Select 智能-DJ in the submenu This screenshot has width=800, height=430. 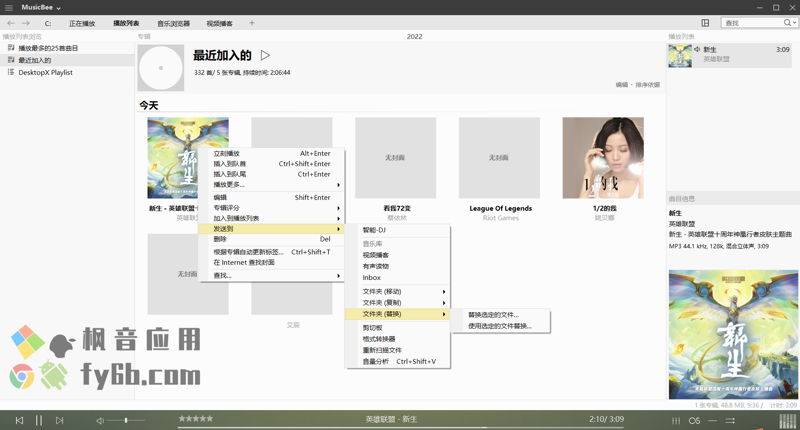(x=397, y=230)
